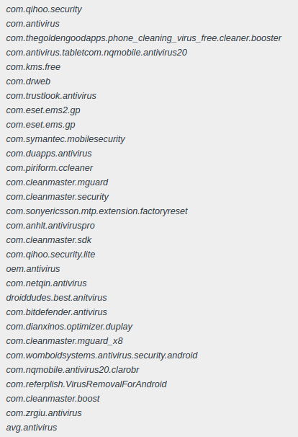This screenshot has height=437, width=298.
Task: Select the sonyericsson factoryreset entry
Action: tap(97, 211)
